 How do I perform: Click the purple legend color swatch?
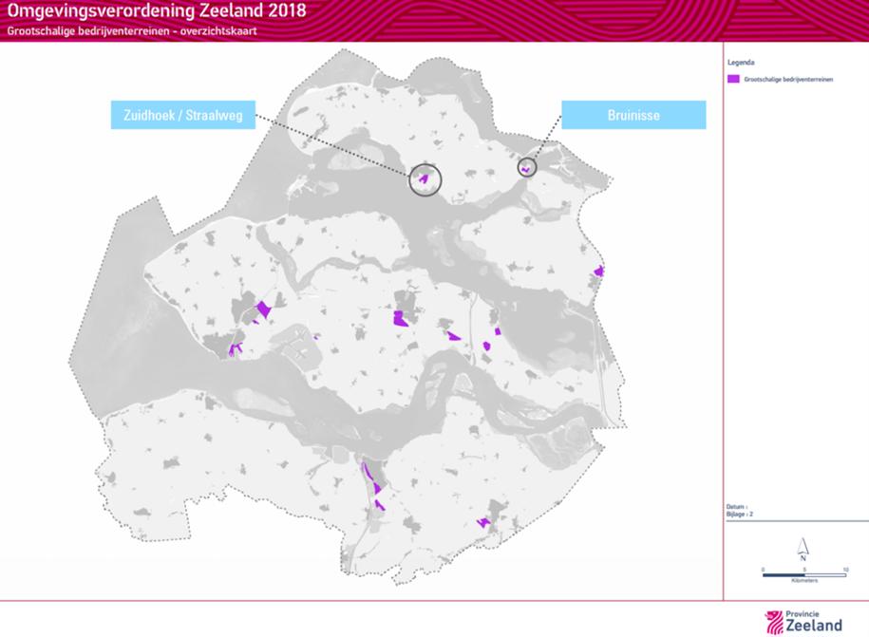pos(733,80)
